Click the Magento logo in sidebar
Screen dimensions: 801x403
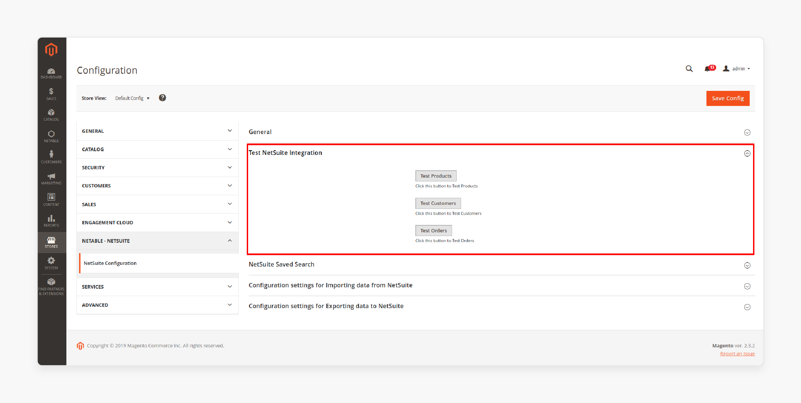pyautogui.click(x=51, y=50)
